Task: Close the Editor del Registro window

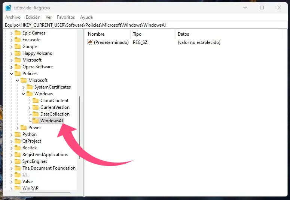Action: click(x=279, y=8)
